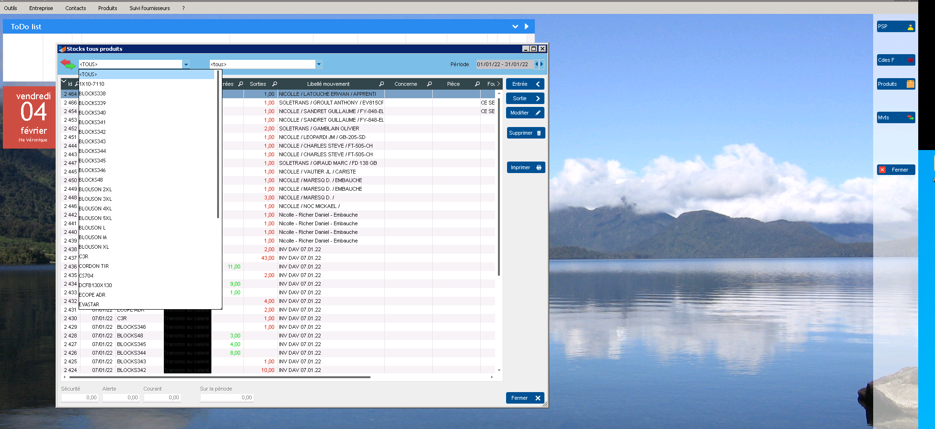This screenshot has width=935, height=429.
Task: Click Fermer at bottom of stocks window
Action: 525,398
